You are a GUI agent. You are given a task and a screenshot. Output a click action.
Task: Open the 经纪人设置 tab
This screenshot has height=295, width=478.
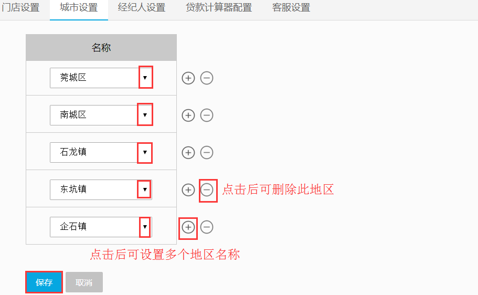pos(142,8)
